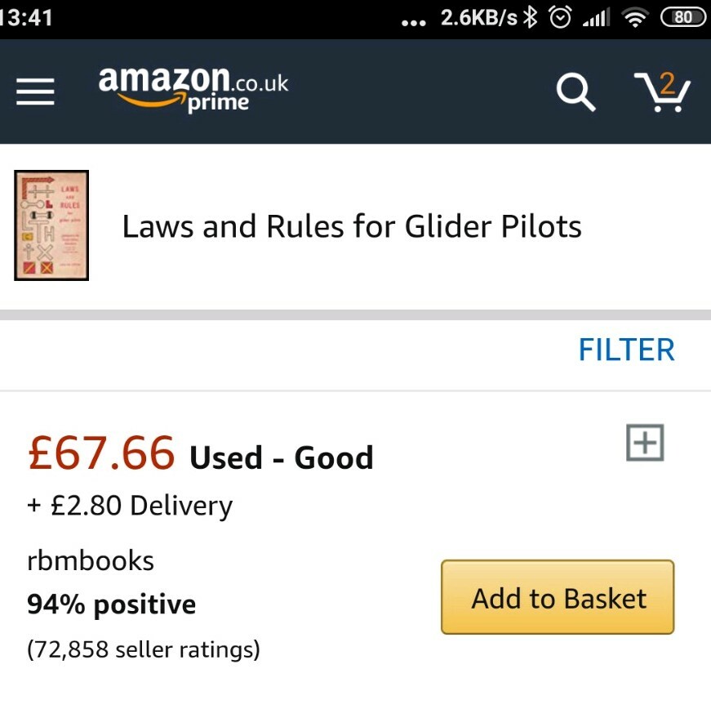Image resolution: width=711 pixels, height=709 pixels.
Task: Check the 94% positive seller rating
Action: [x=113, y=604]
